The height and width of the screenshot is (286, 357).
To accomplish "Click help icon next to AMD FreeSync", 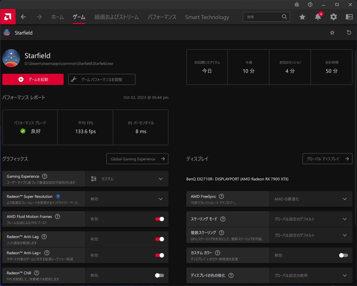I will pos(221,197).
